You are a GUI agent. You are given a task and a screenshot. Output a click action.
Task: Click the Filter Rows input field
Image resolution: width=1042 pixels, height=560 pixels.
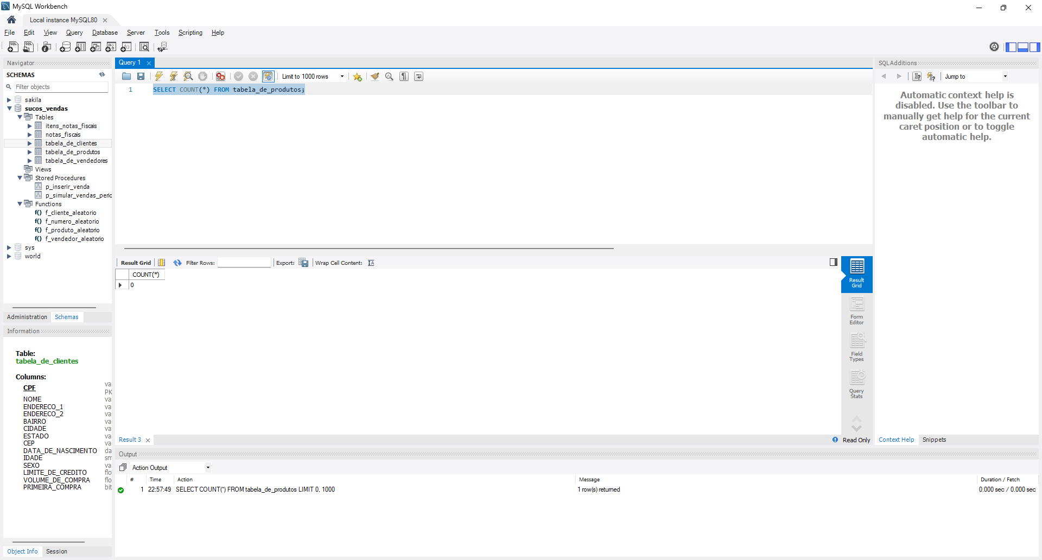(x=244, y=263)
